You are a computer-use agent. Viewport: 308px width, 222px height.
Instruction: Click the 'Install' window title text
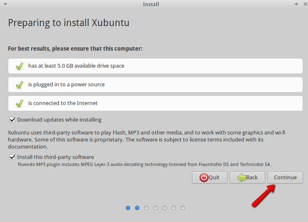coord(151,4)
